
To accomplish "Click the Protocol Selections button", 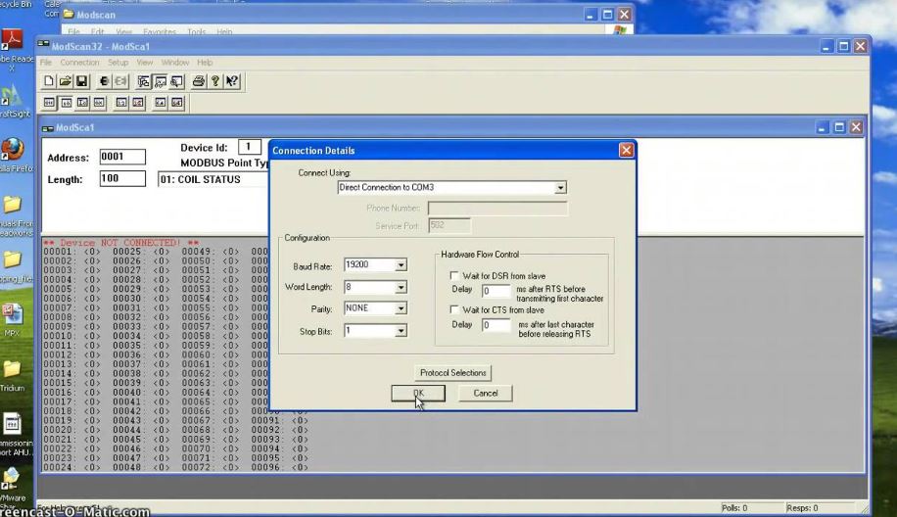I will point(453,373).
